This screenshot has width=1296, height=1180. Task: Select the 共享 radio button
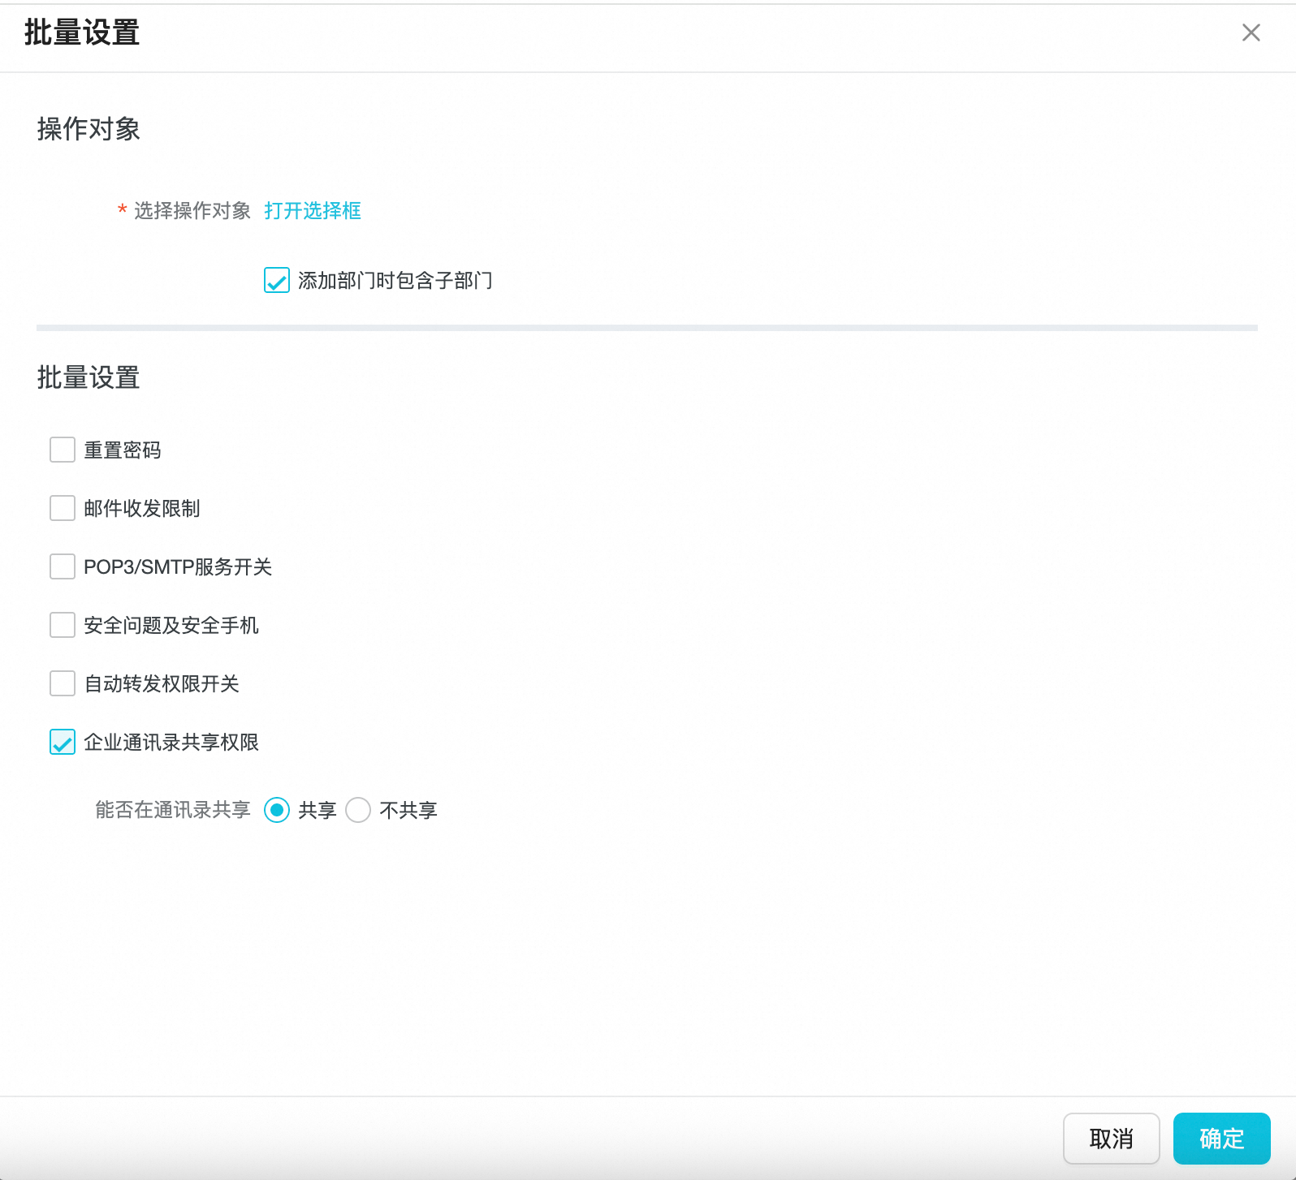[277, 810]
